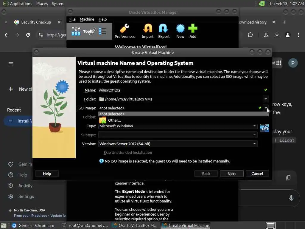This screenshot has width=305, height=229.
Task: Click the Help button in the wizard
Action: [47, 174]
